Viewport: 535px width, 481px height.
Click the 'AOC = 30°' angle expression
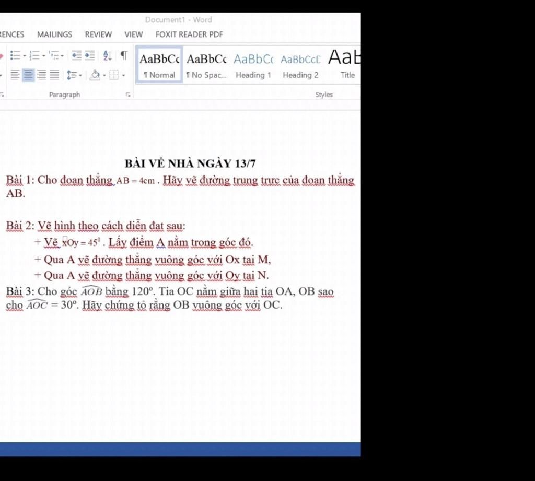pos(51,304)
